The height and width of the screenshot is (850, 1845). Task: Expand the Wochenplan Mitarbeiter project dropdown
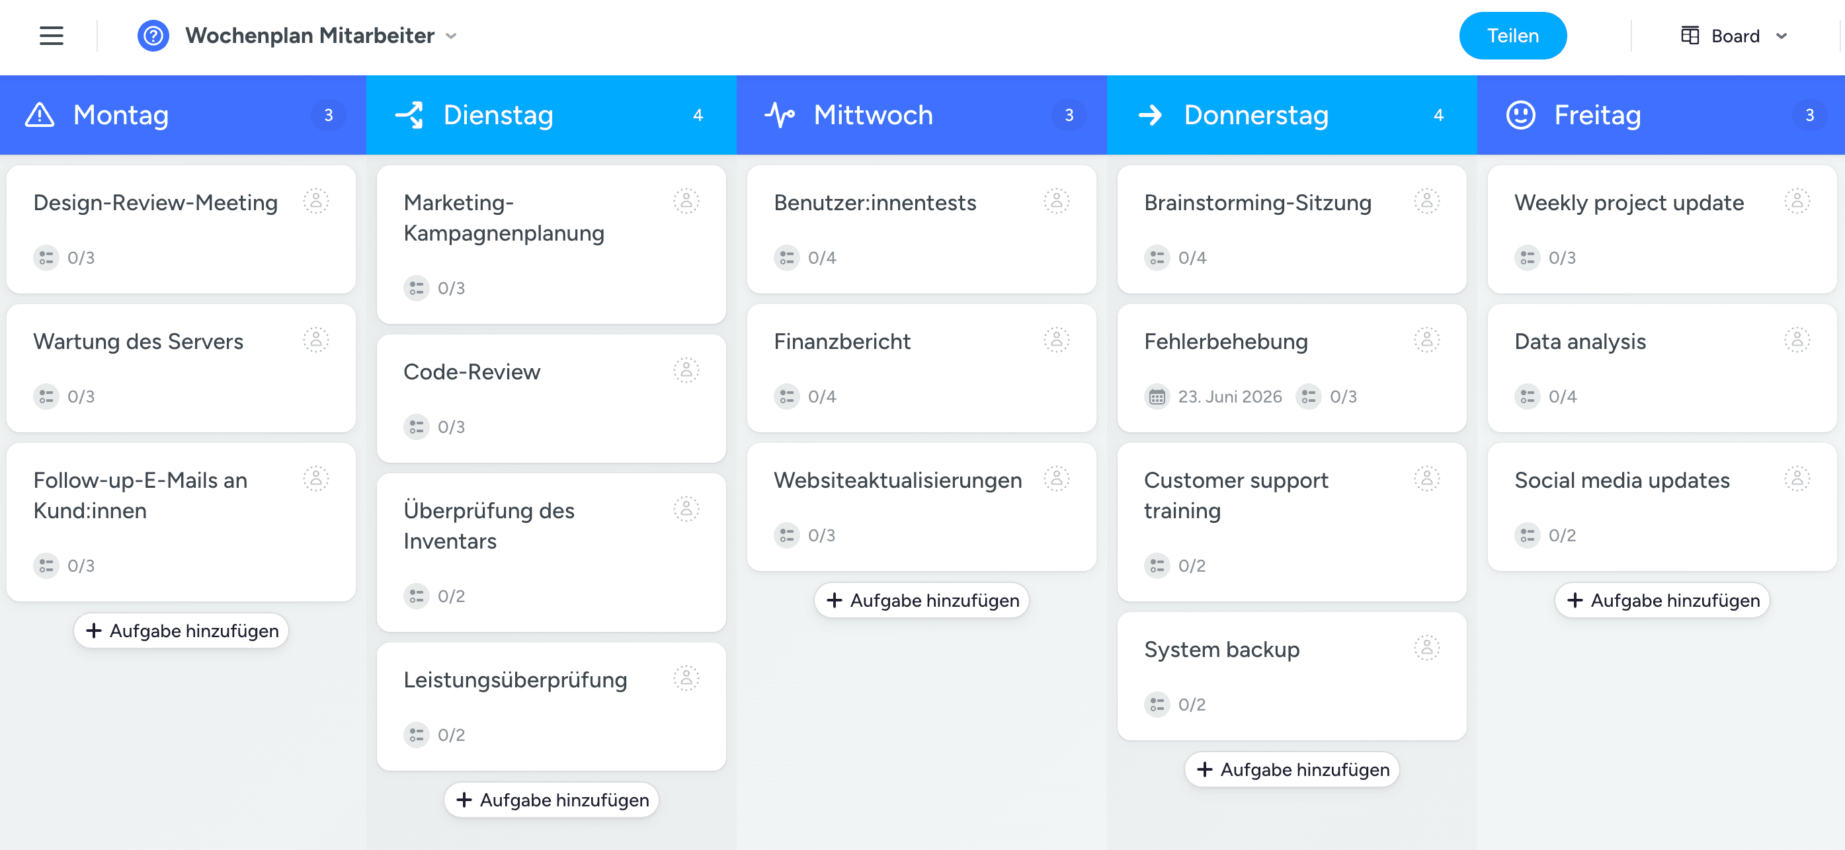pos(451,36)
